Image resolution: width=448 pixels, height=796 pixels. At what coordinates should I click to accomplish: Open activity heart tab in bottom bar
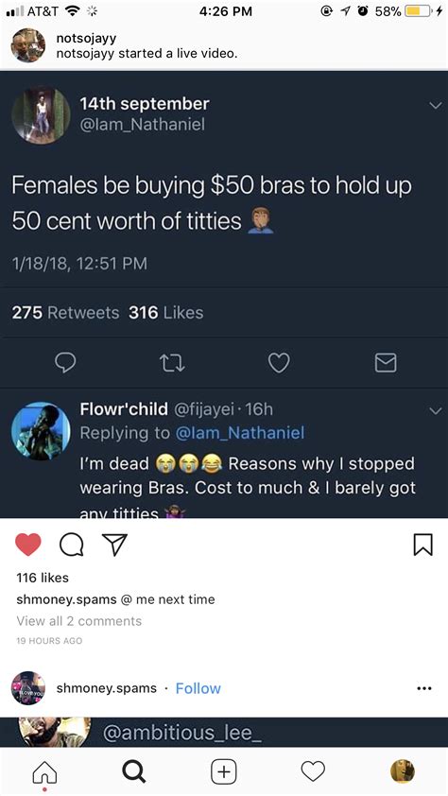tap(313, 771)
